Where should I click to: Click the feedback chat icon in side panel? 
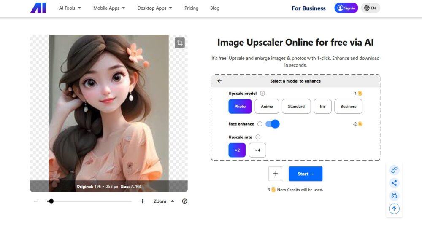(394, 170)
